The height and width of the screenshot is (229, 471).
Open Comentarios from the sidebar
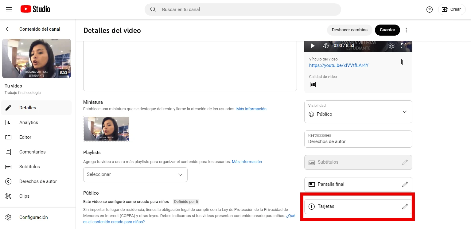click(32, 152)
